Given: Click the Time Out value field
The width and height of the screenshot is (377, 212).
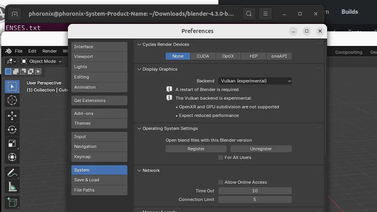Looking at the screenshot, I should click(x=255, y=191).
